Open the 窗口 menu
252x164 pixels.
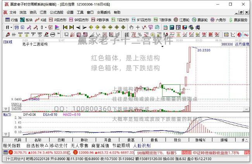pos(90,12)
